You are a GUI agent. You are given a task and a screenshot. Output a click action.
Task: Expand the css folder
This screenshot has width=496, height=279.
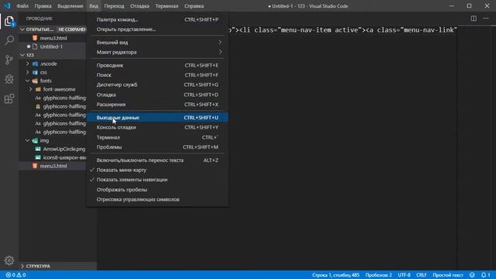click(x=28, y=72)
